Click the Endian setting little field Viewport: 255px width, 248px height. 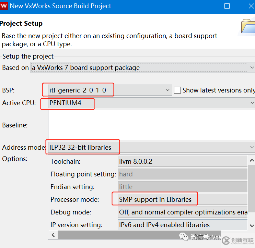182,187
